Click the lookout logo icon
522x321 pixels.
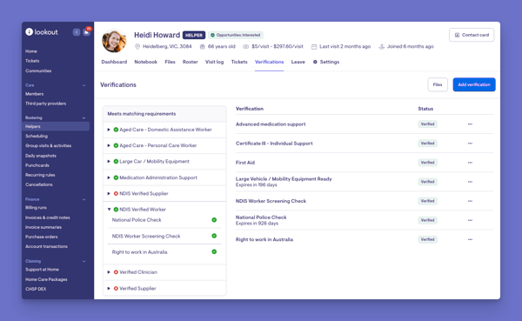pyautogui.click(x=30, y=31)
